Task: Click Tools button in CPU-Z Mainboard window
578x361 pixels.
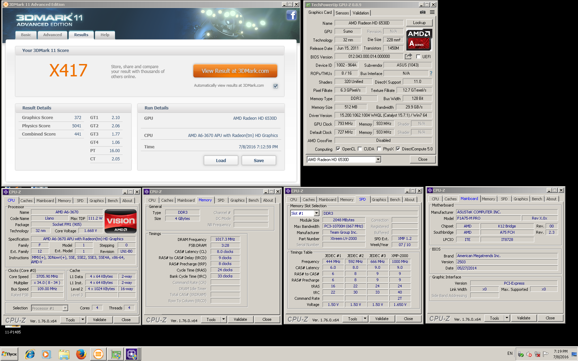Action: [x=494, y=318]
